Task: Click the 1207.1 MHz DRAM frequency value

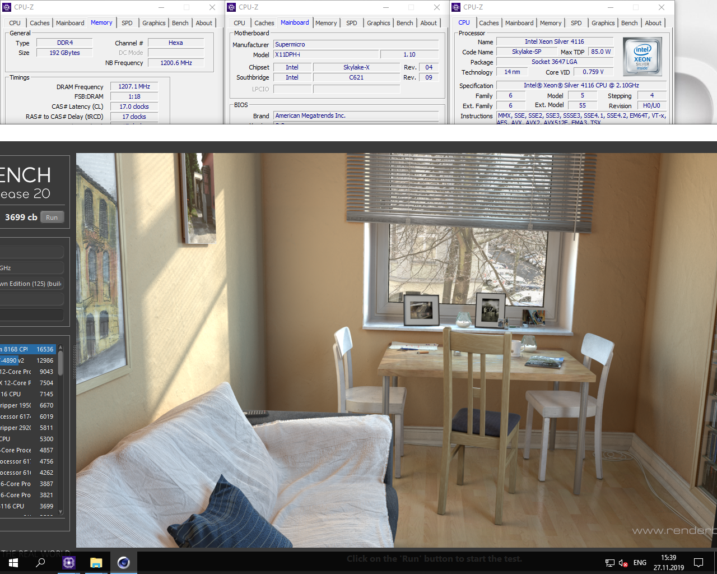Action: click(x=134, y=86)
